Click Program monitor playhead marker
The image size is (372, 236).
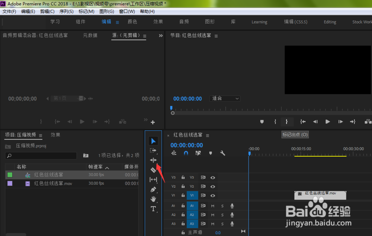point(171,108)
